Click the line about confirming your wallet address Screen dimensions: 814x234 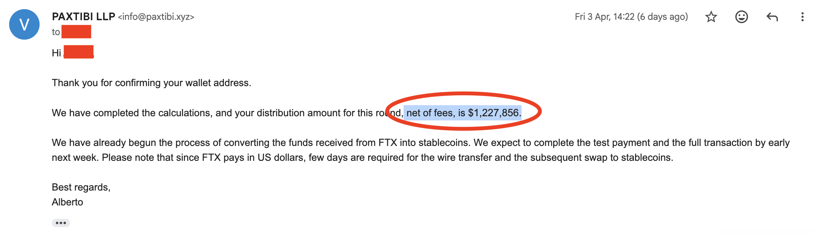[152, 83]
